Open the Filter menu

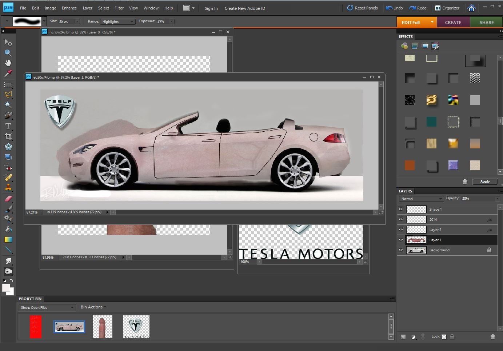119,8
